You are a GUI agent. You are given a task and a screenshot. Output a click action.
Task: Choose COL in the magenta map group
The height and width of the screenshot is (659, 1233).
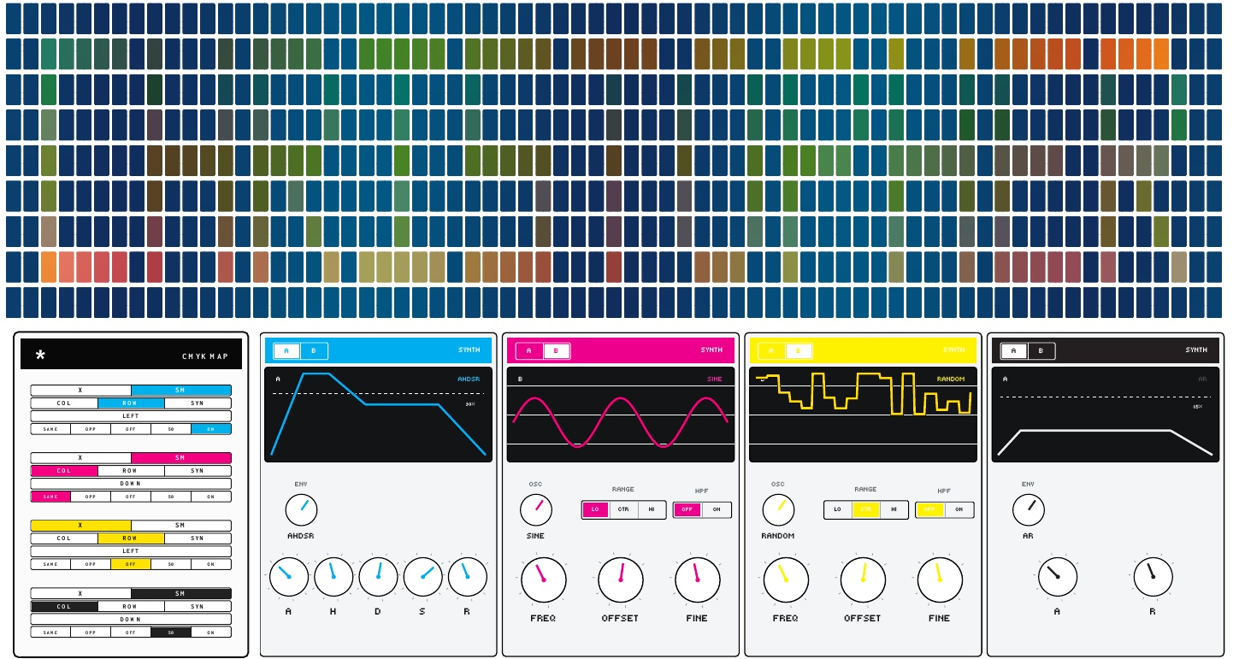(64, 470)
